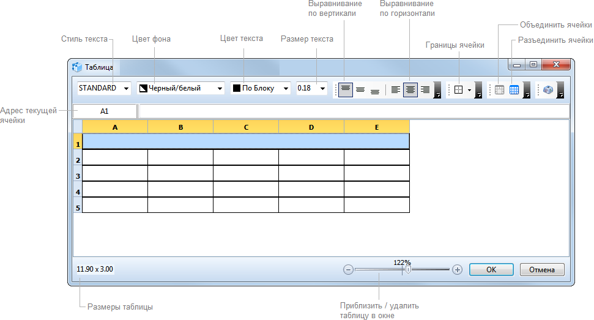Image resolution: width=594 pixels, height=320 pixels.
Task: Unmerge cells with blue grid icon
Action: click(x=514, y=90)
